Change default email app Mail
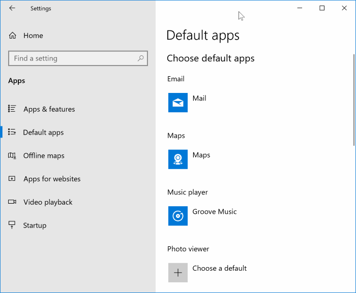Image resolution: width=356 pixels, height=293 pixels. [199, 98]
